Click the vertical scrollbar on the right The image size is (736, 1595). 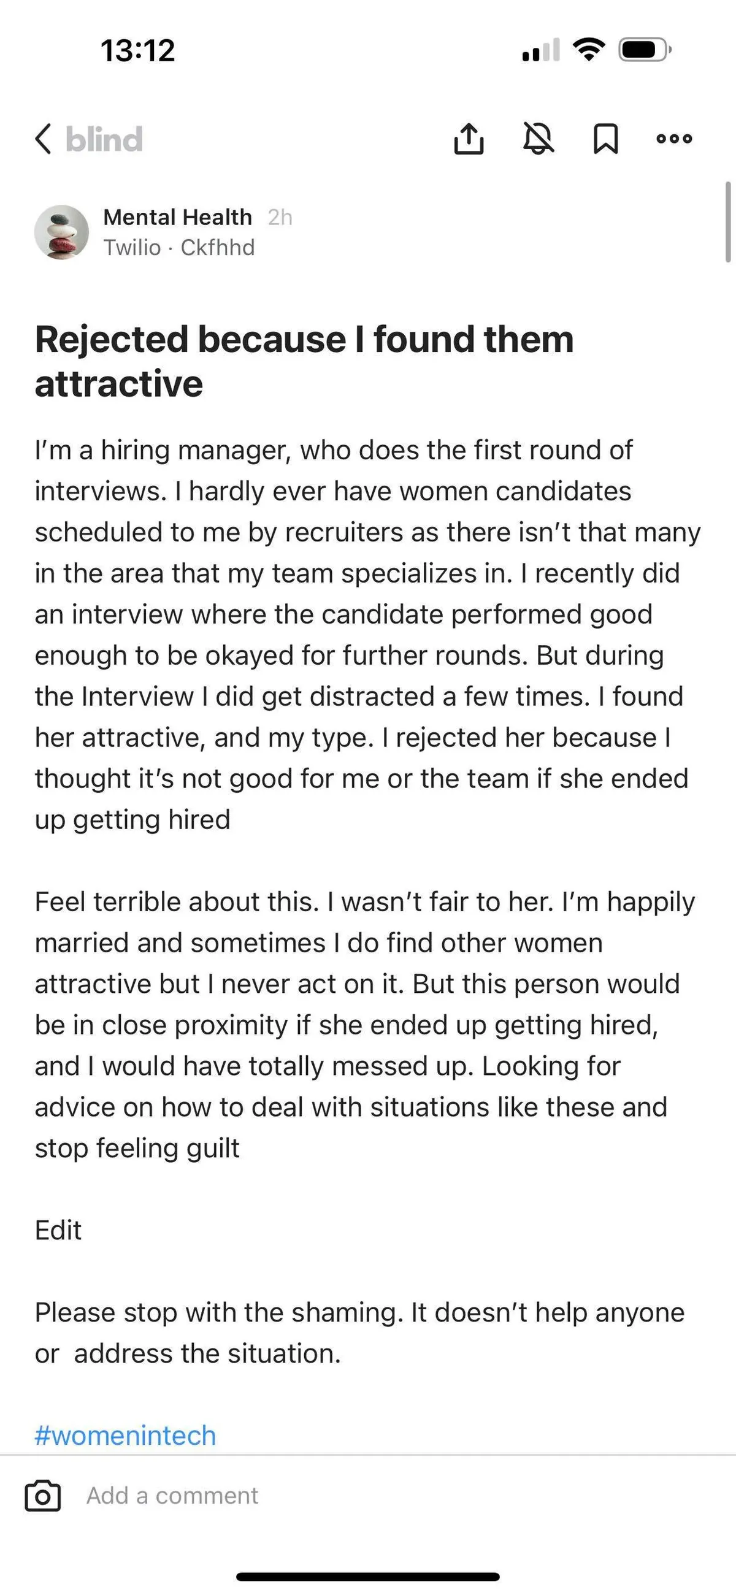tap(728, 221)
